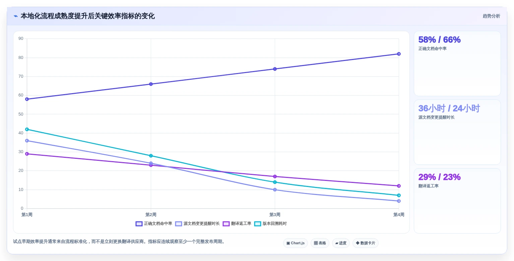Click 源文档变更提醒时长 data point at 第4周

coord(399,201)
